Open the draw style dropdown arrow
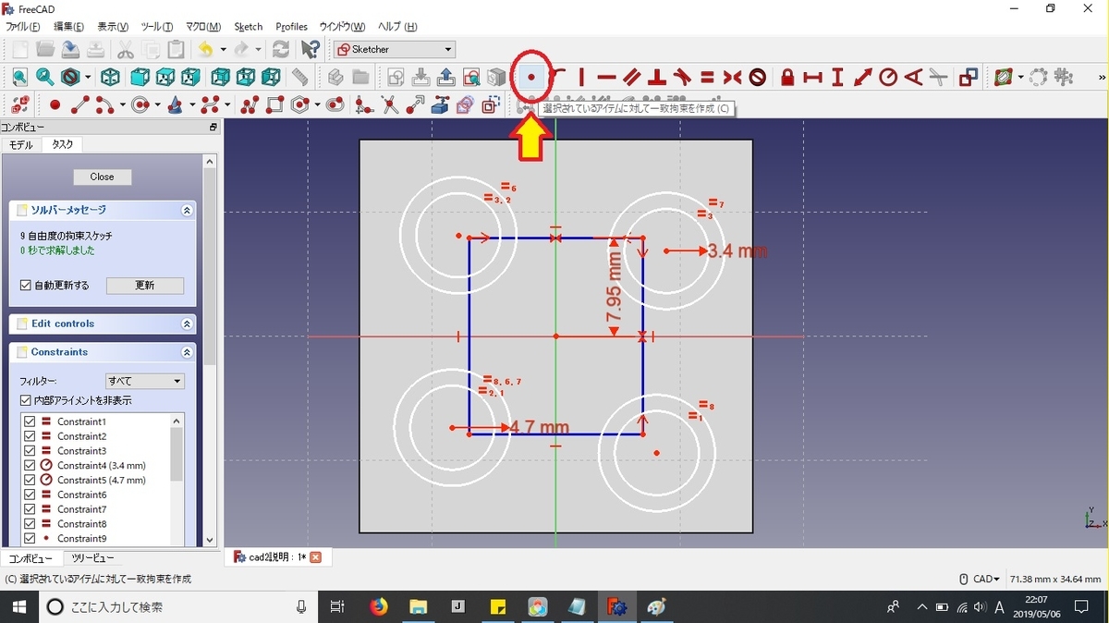1109x623 pixels. [89, 78]
